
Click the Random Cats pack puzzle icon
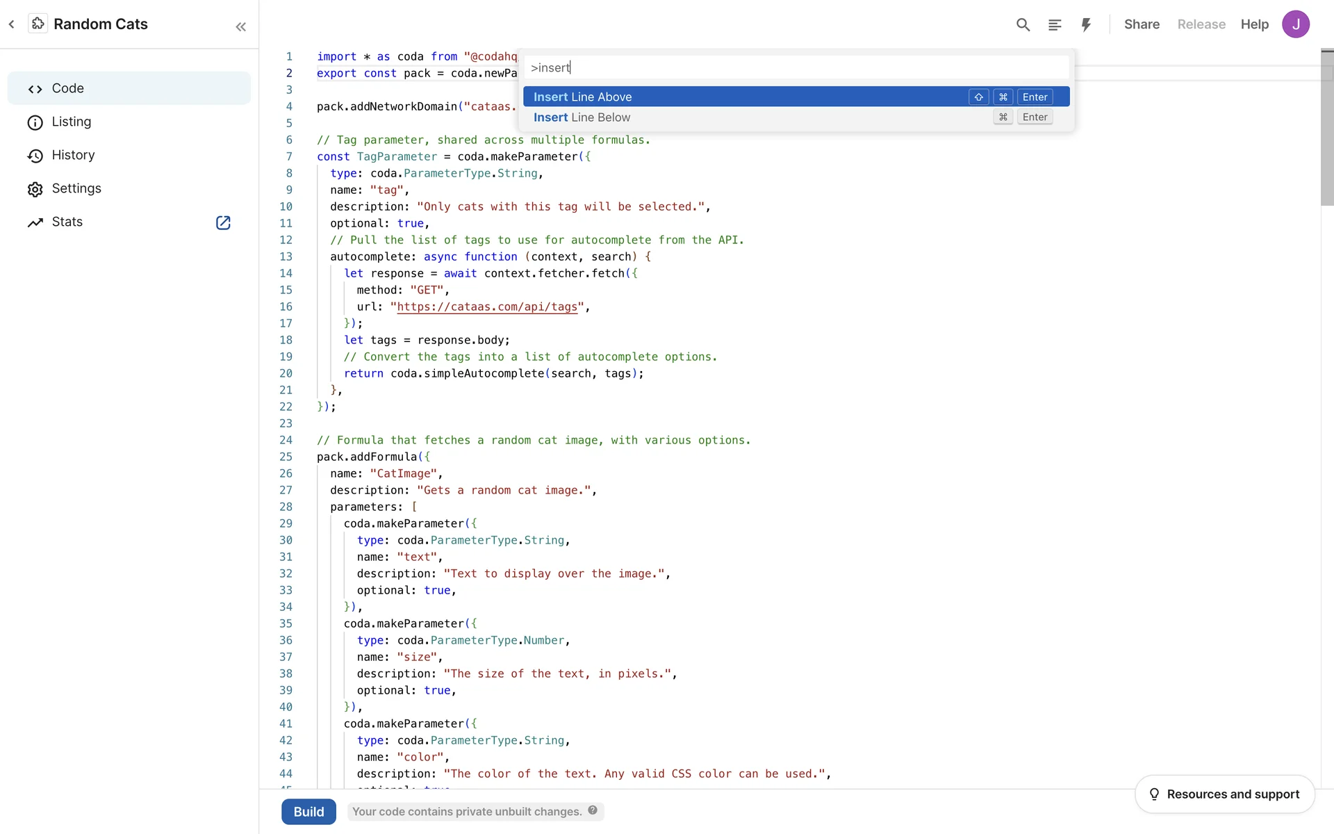coord(38,24)
